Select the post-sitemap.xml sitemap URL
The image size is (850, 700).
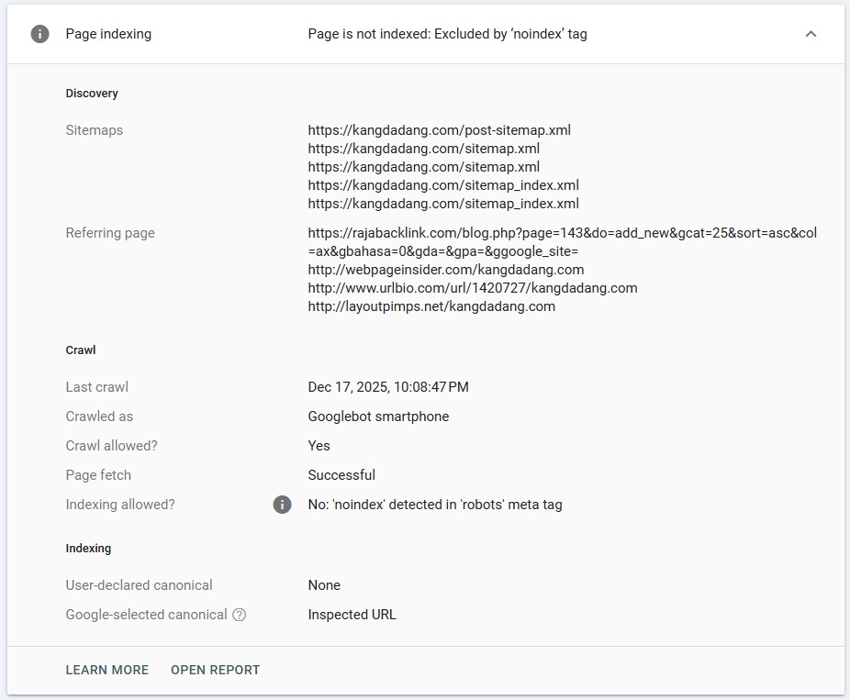point(439,130)
